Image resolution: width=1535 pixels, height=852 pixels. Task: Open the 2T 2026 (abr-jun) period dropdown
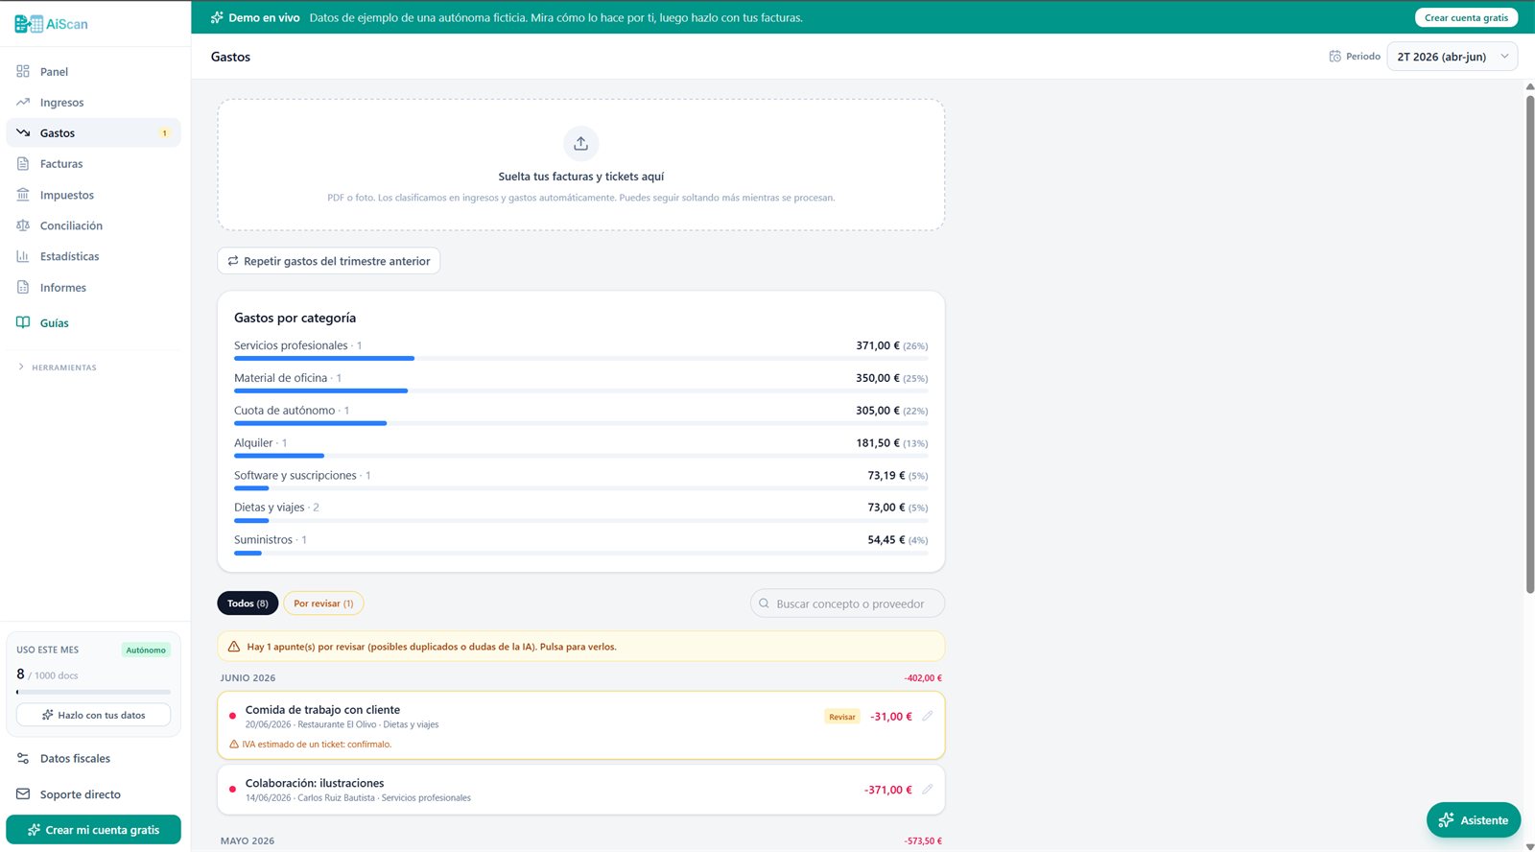(x=1452, y=57)
